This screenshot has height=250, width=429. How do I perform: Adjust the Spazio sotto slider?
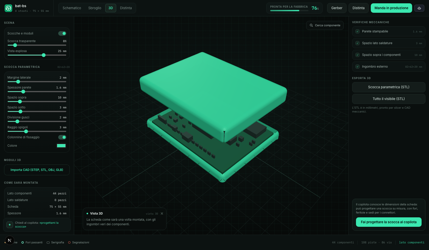coord(37,111)
